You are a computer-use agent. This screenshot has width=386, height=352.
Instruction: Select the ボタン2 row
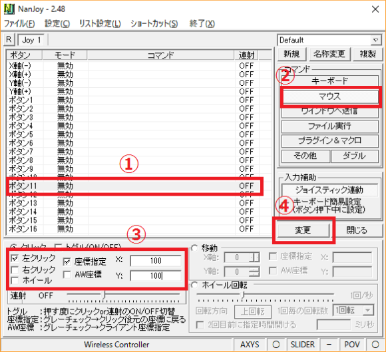pos(139,109)
